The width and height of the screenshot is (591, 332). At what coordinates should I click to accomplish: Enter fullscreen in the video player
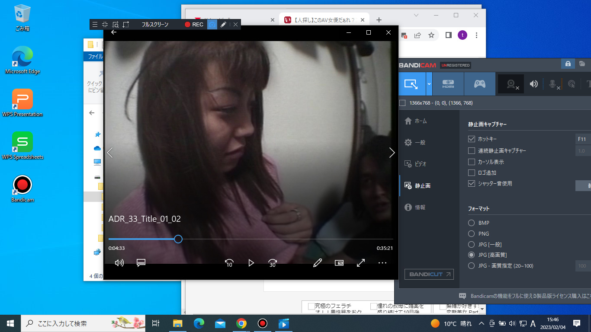click(361, 263)
